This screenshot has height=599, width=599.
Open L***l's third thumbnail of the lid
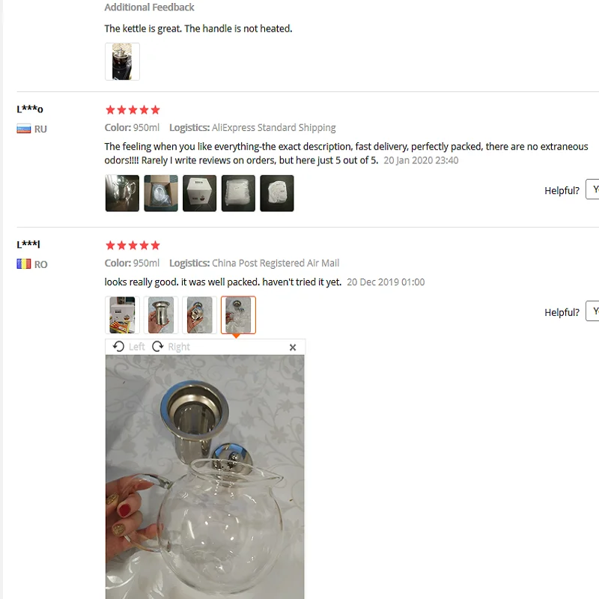click(199, 315)
